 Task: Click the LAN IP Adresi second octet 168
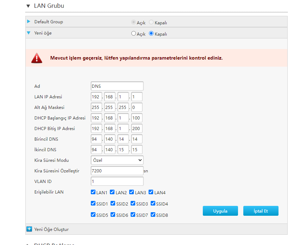coord(110,97)
